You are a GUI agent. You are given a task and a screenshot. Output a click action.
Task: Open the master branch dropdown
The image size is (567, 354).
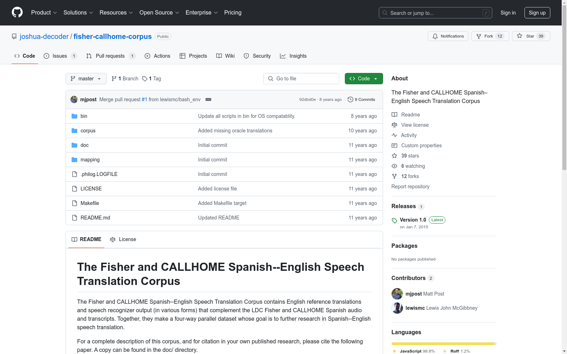pyautogui.click(x=86, y=79)
